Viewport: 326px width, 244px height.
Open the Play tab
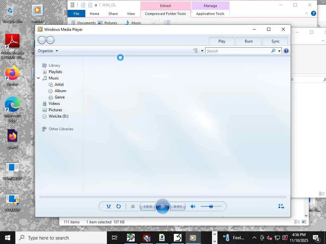(x=222, y=41)
